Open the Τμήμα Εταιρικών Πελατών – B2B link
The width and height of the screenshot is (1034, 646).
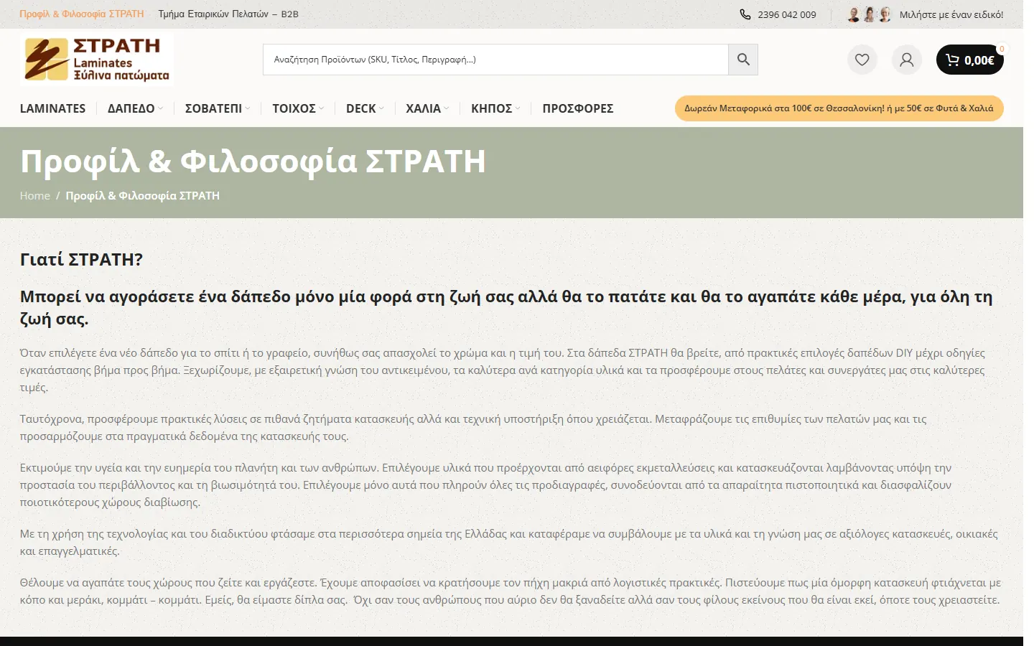tap(228, 14)
